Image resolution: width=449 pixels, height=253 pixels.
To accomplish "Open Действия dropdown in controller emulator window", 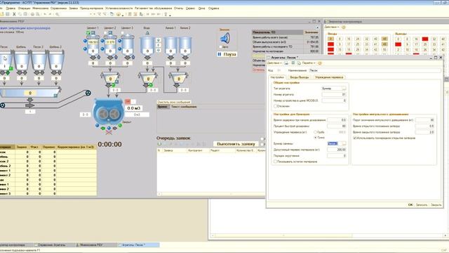I will click(332, 27).
